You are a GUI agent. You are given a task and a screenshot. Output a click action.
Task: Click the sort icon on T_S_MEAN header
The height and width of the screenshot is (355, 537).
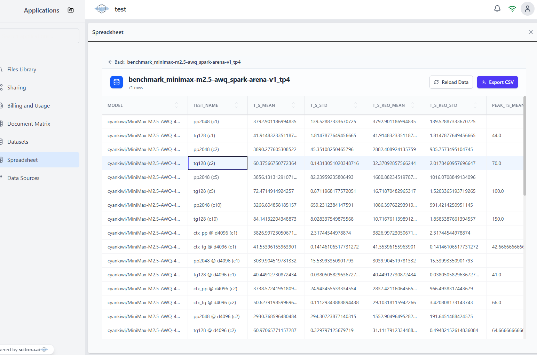tap(293, 105)
